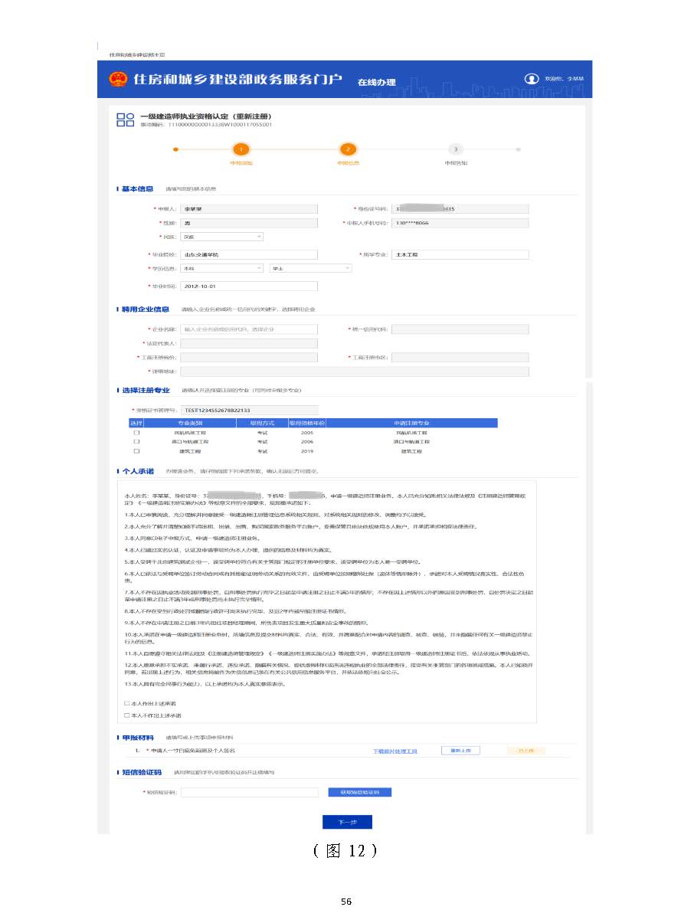Open the 下载照片处理工具 link
The width and height of the screenshot is (691, 923).
point(395,751)
